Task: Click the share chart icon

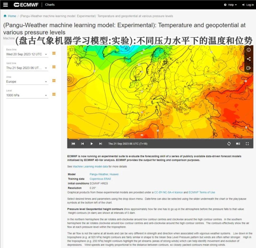Action: click(x=249, y=59)
